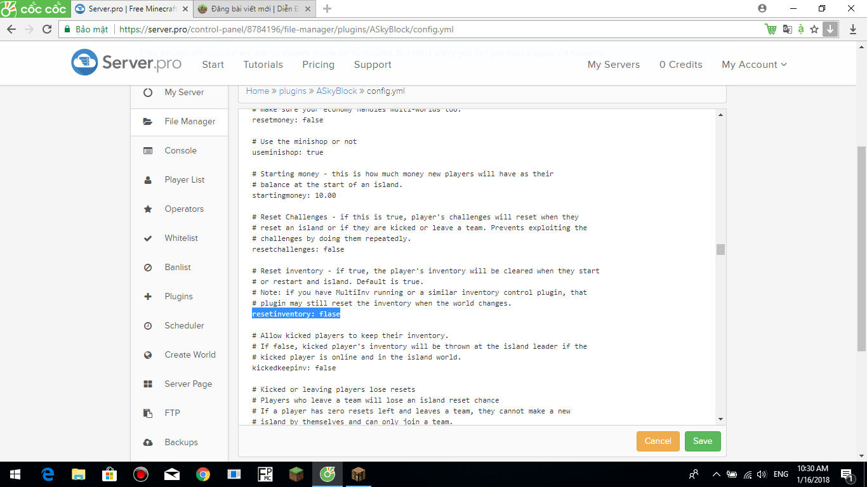This screenshot has width=867, height=487.
Task: Open Create World from the sidebar
Action: (179, 354)
